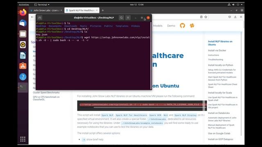Open Use Spark NLP in Spark shell
262x147 pixels.
click(x=223, y=99)
